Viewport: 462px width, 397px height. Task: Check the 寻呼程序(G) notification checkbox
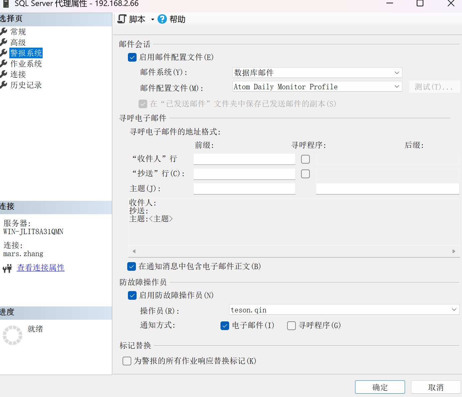point(291,325)
